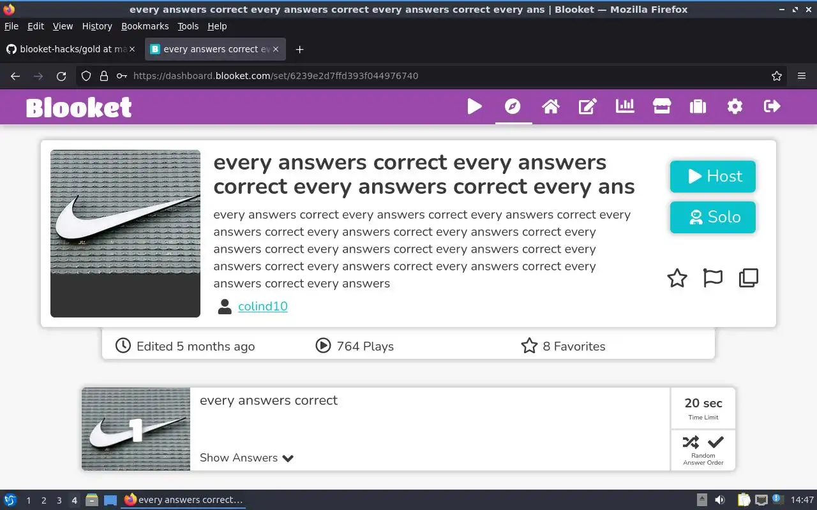Screen dimensions: 817x510
Task: Favorite this set with the star icon
Action: coord(677,278)
